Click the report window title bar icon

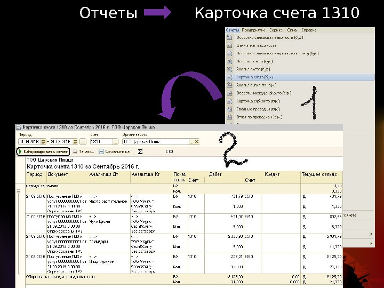coord(19,127)
